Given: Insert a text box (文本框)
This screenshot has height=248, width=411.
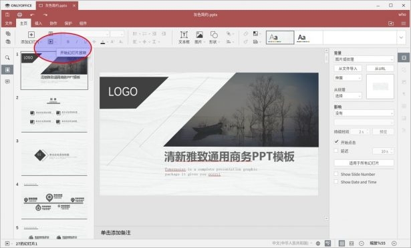Looking at the screenshot, I should [x=184, y=37].
